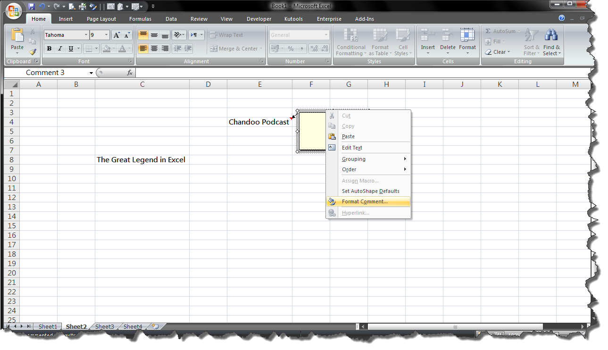Open Conditional Formatting options
The width and height of the screenshot is (608, 350).
351,42
